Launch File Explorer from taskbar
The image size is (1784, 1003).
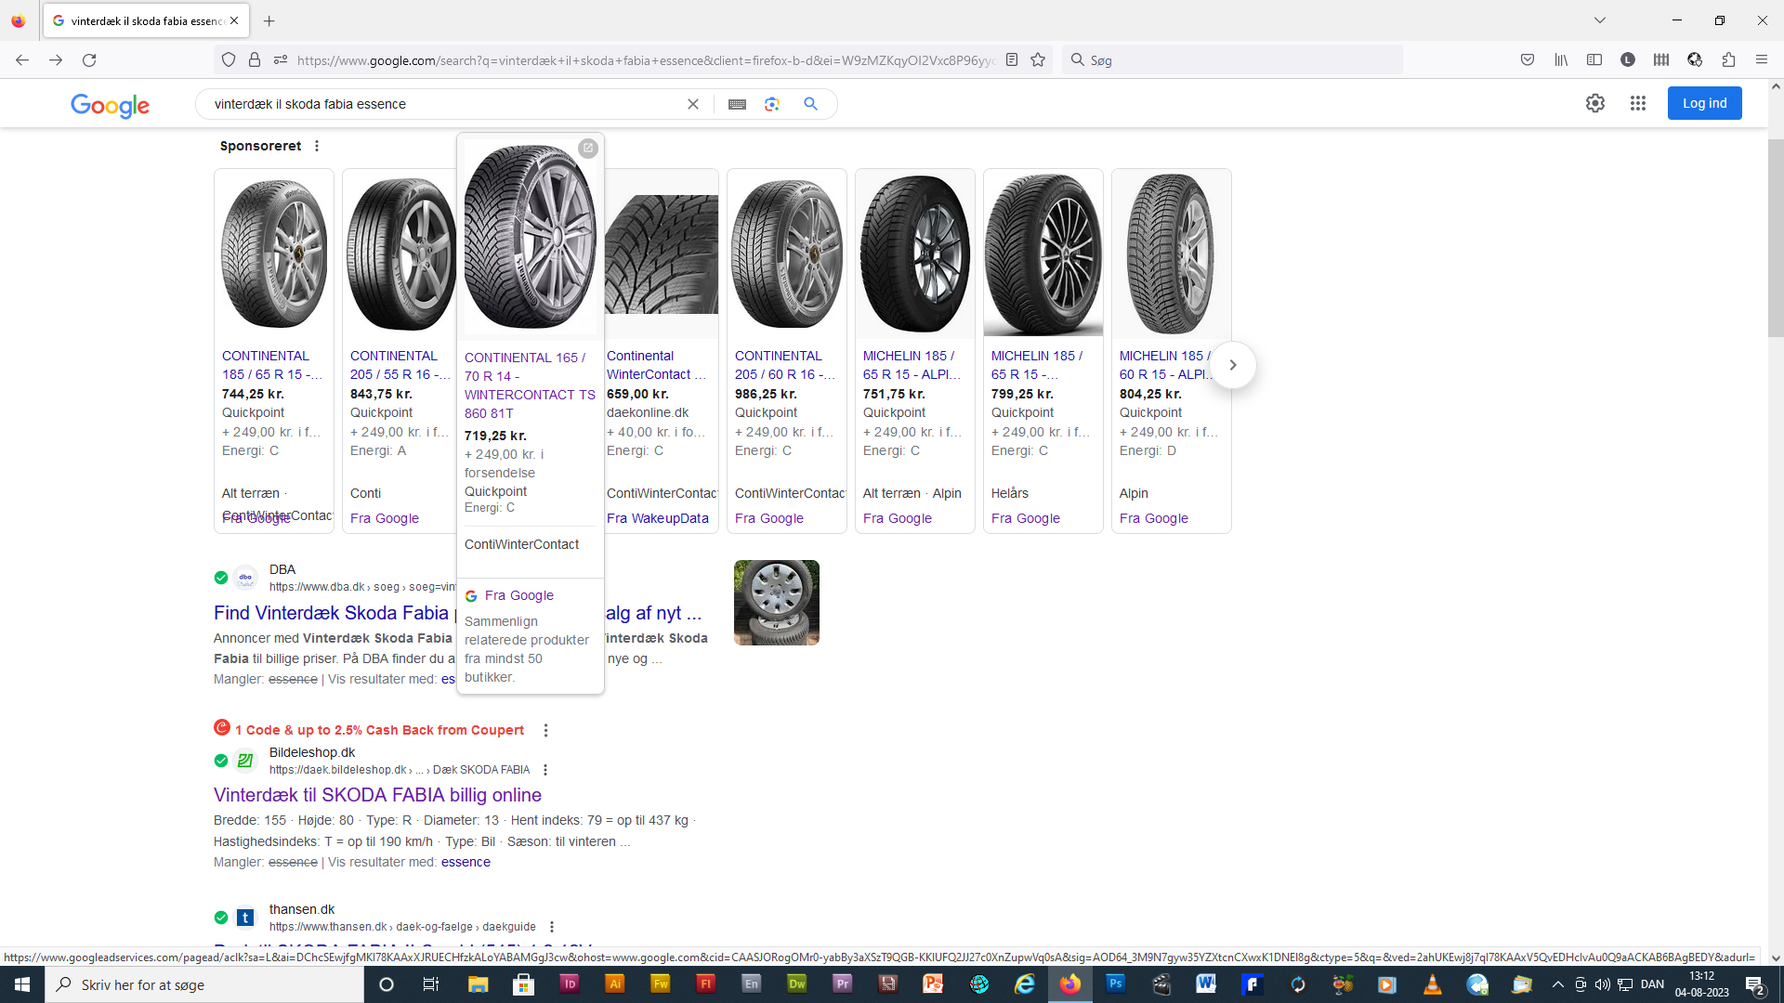478,984
